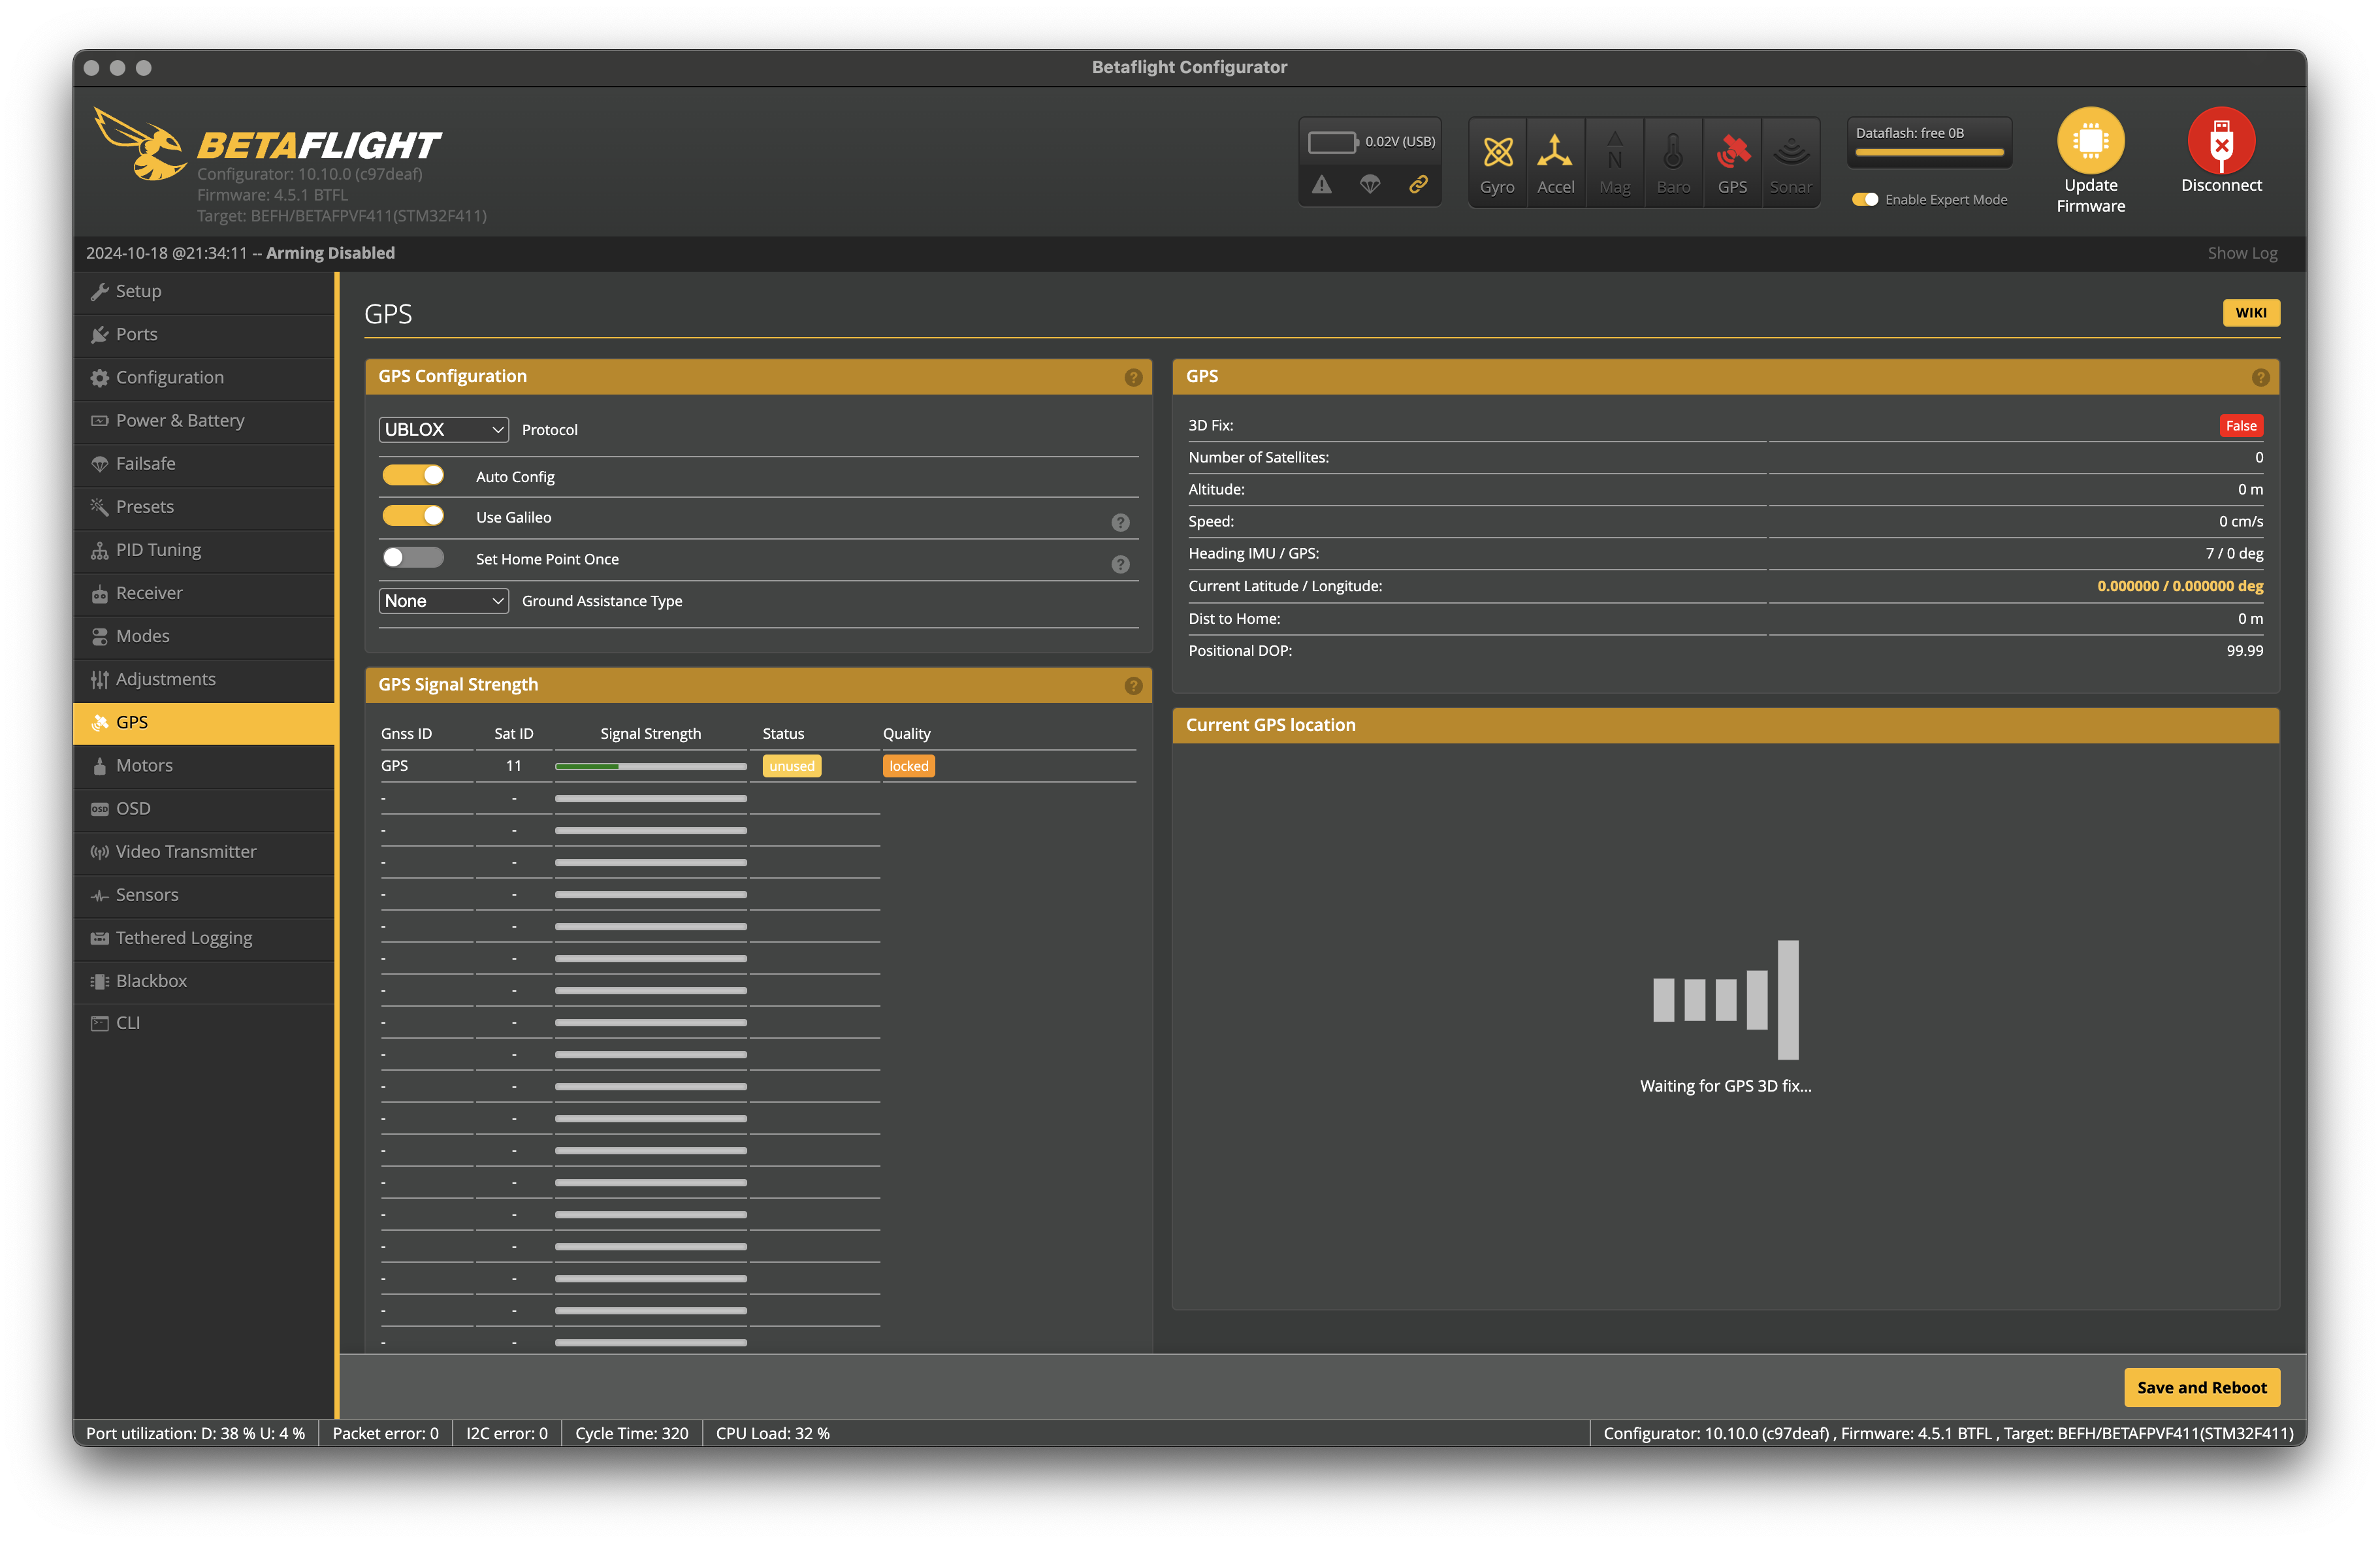Show help for Use Galileo option

point(1120,522)
